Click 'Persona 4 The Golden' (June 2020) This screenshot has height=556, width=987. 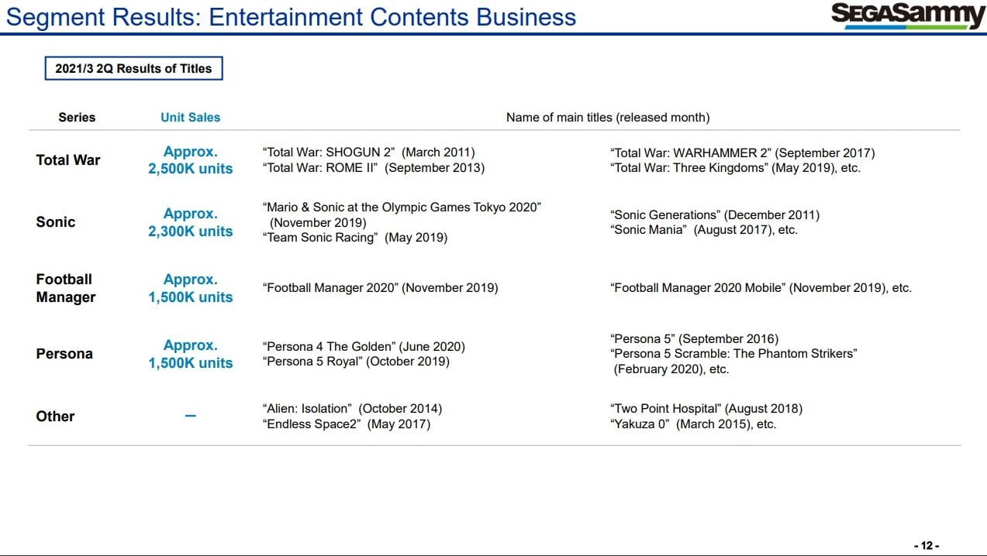364,346
